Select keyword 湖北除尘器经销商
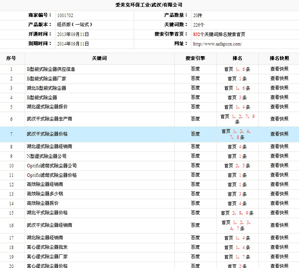Image resolution: width=299 pixels, height=268 pixels. (x=45, y=238)
